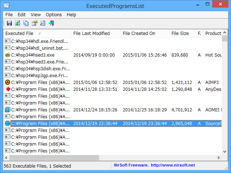Click vertical scrollbar down arrow
Screen dimensions: 231x173
pos(225,152)
